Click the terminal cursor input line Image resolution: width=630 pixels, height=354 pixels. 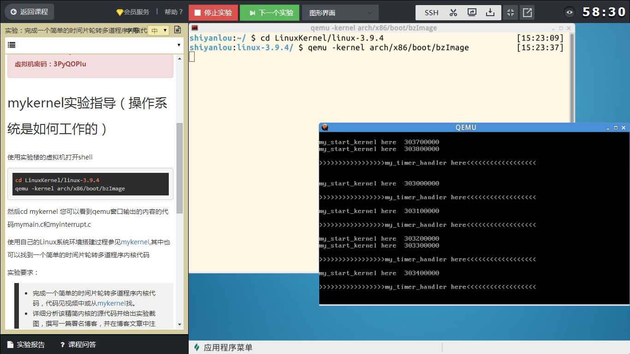point(192,57)
